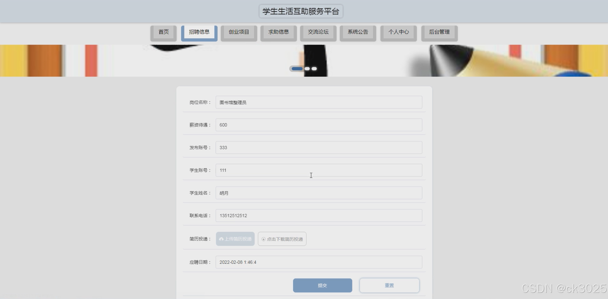Click the upload cloud icon for resume
This screenshot has width=608, height=299.
point(221,239)
